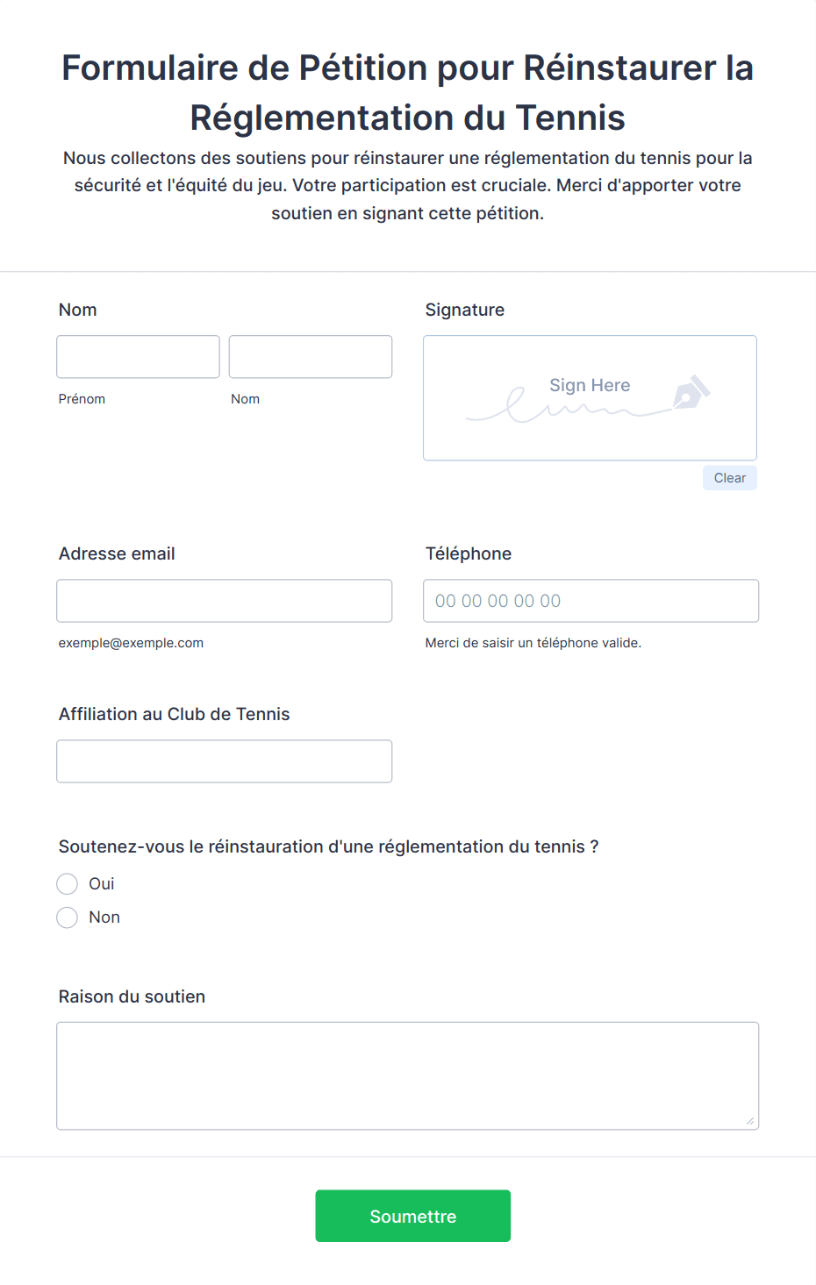Click the Adresse email label
Viewport: 816px width, 1285px height.
117,553
